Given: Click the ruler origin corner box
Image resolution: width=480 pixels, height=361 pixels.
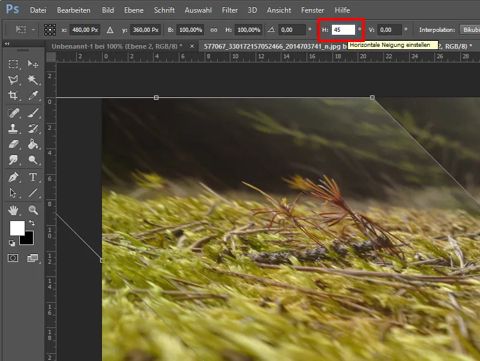Looking at the screenshot, I should tap(51, 57).
